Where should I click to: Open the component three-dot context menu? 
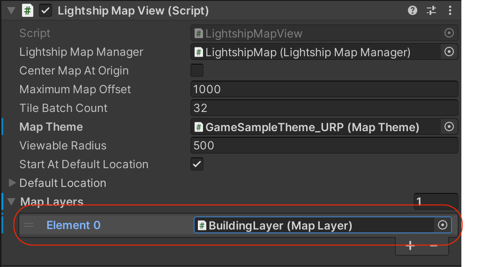point(450,11)
